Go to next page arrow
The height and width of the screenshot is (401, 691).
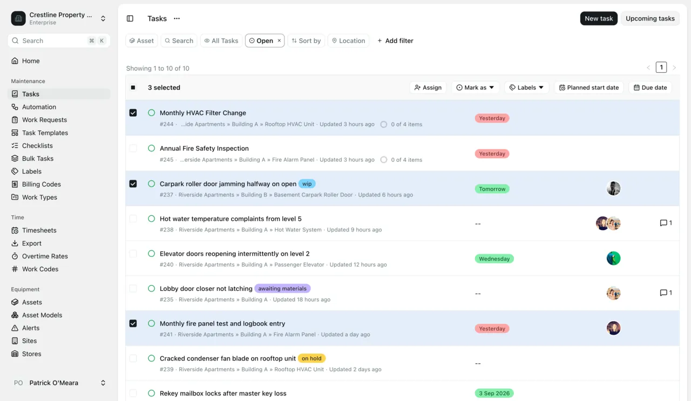674,67
